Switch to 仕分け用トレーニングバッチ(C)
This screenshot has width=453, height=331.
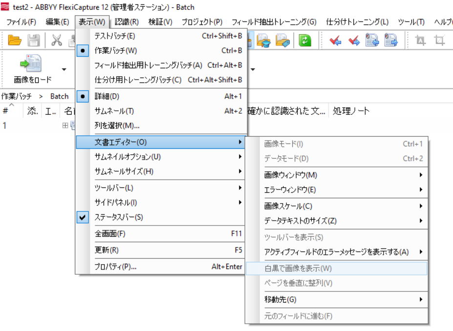tap(161, 80)
